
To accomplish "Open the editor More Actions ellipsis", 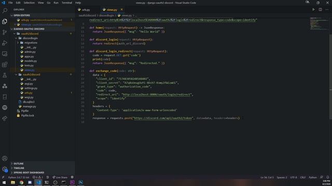I will point(327,9).
